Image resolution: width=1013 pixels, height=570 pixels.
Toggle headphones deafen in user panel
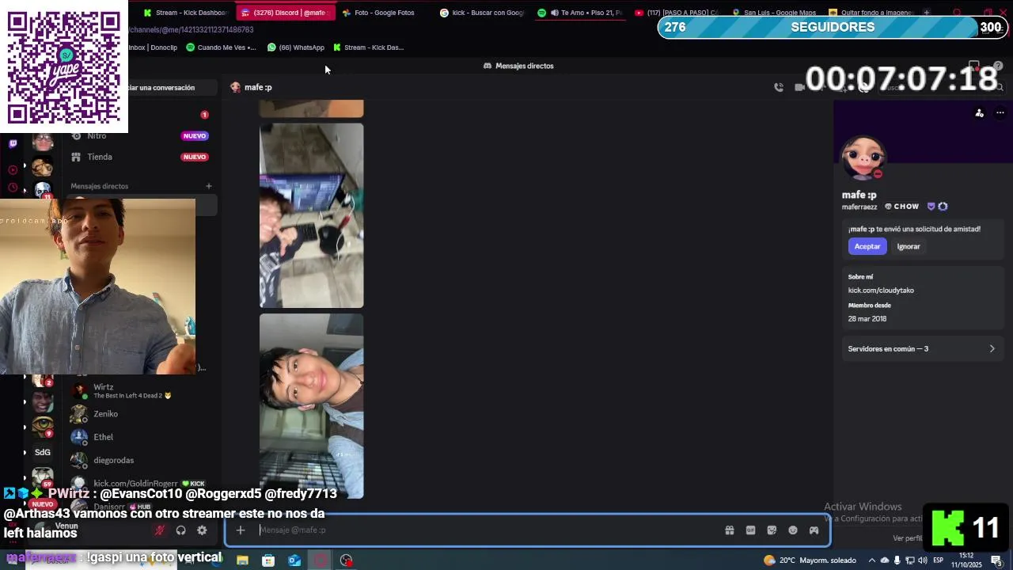click(181, 530)
